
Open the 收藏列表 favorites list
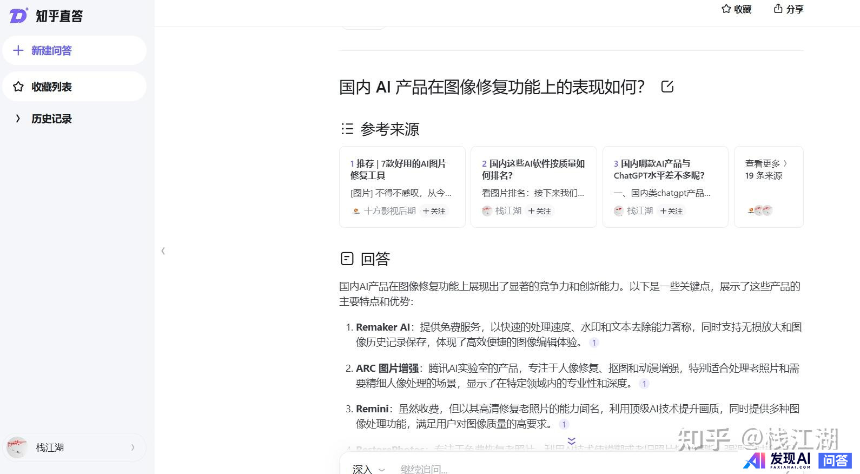51,87
